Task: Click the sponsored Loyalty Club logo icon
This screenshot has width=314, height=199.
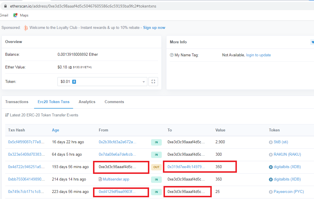Action: click(x=26, y=28)
